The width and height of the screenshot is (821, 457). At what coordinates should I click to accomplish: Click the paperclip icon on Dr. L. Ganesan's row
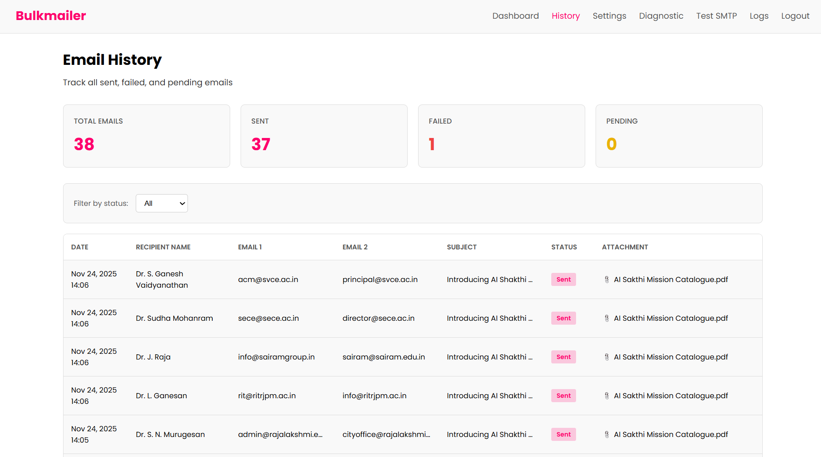pyautogui.click(x=607, y=396)
